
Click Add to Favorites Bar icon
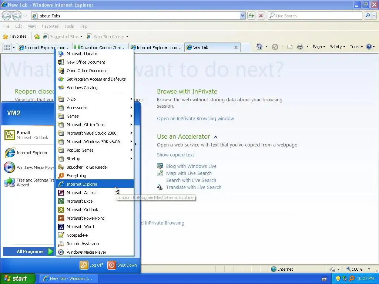(37, 37)
